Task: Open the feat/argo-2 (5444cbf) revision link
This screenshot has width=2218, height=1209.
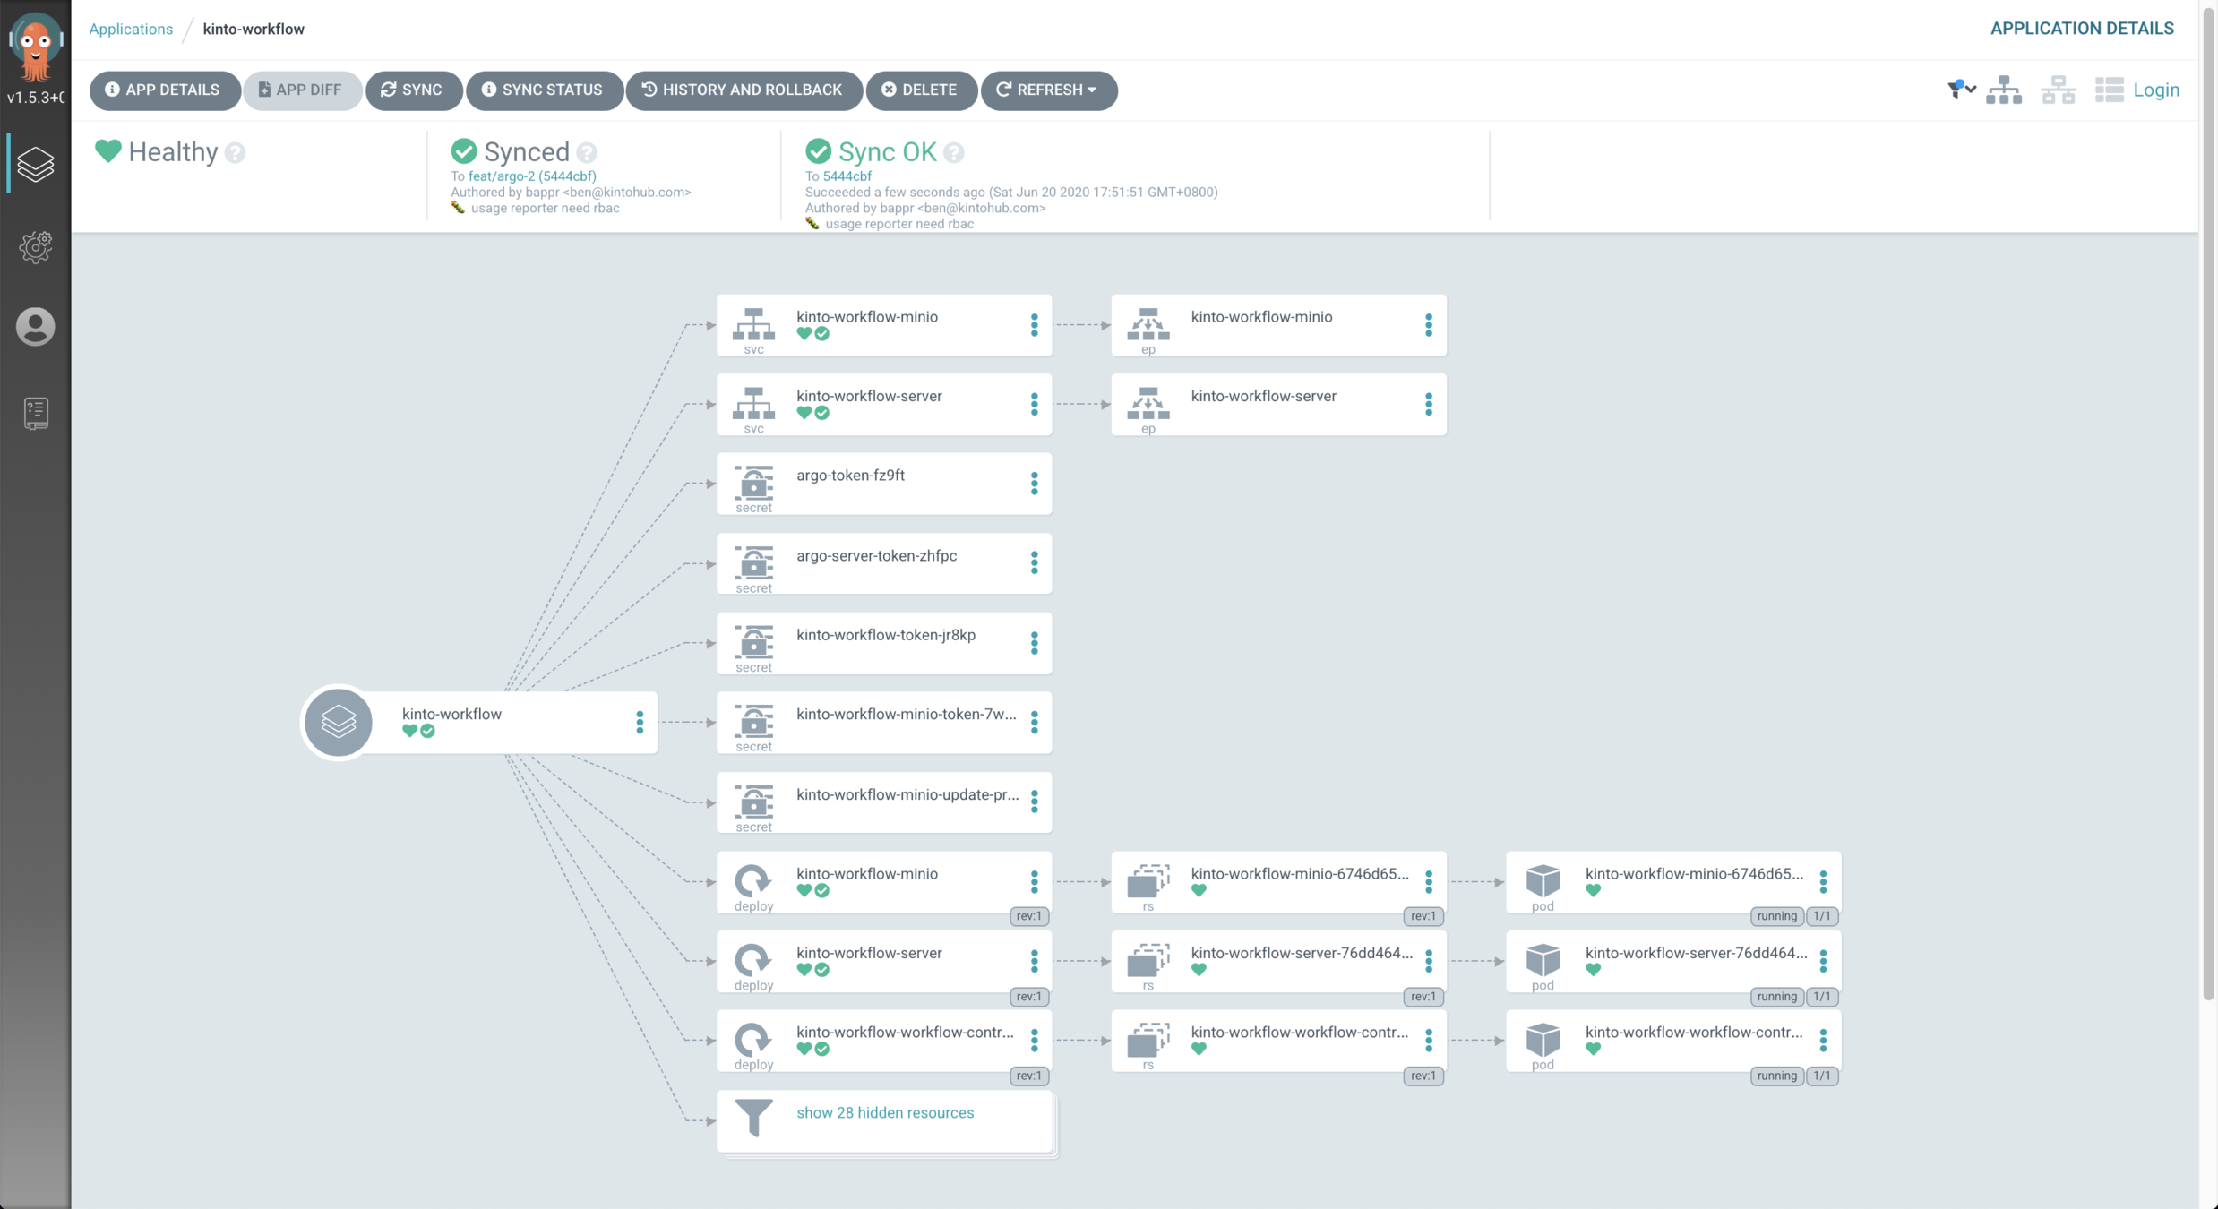Action: pyautogui.click(x=531, y=176)
